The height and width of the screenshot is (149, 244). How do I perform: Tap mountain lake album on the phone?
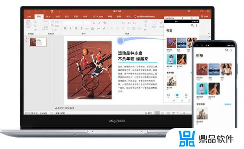click(214, 70)
